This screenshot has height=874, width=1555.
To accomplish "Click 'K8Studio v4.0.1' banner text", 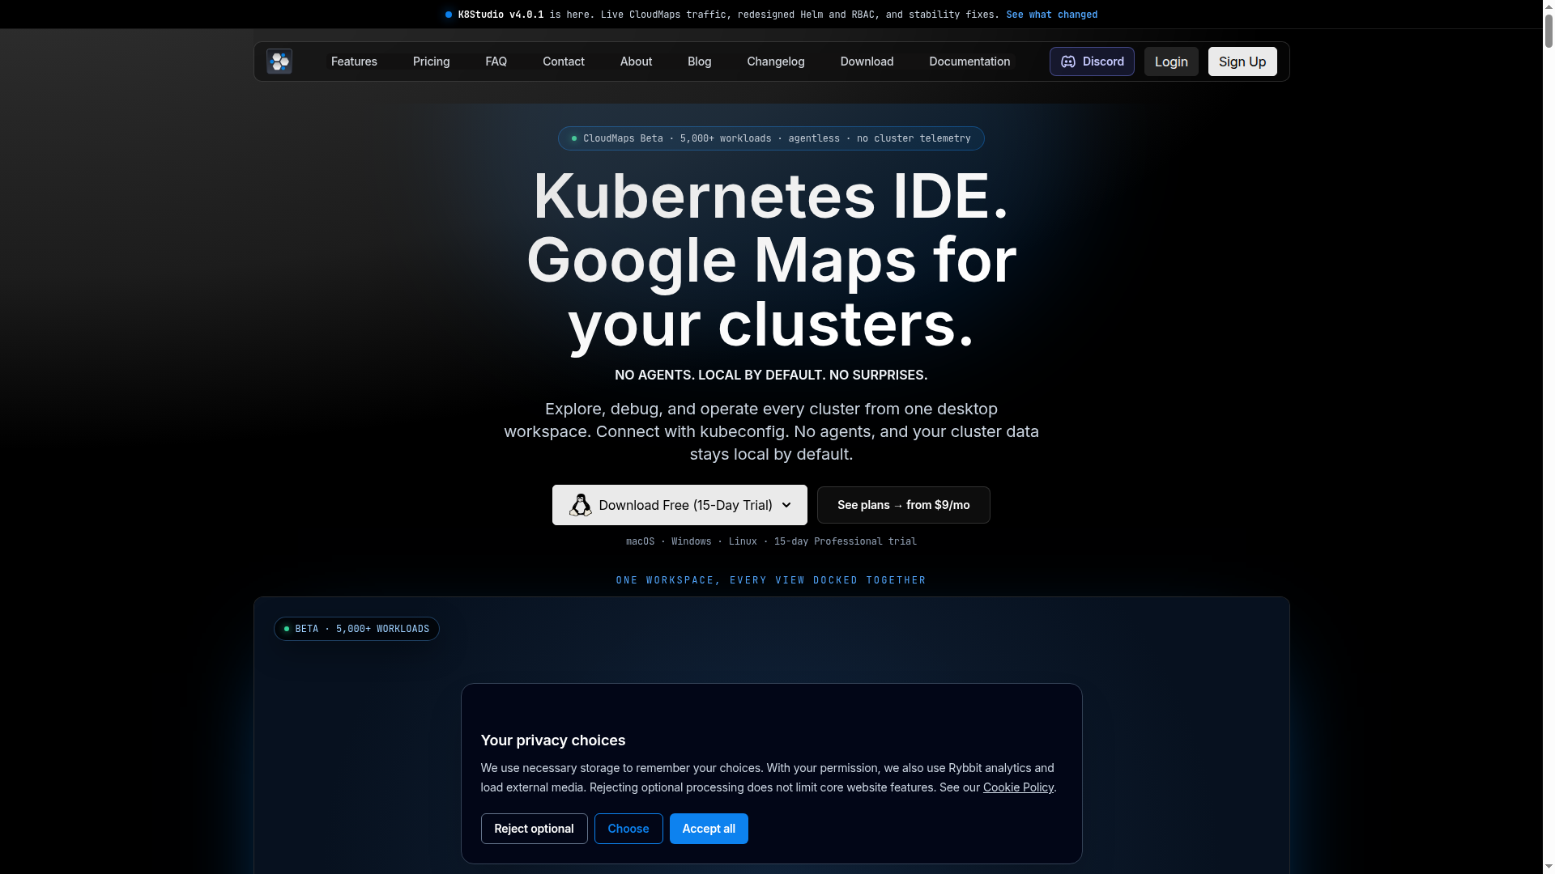I will click(x=501, y=15).
